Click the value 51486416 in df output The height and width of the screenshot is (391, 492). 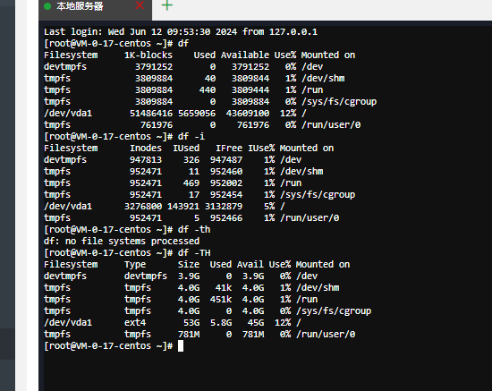click(151, 113)
